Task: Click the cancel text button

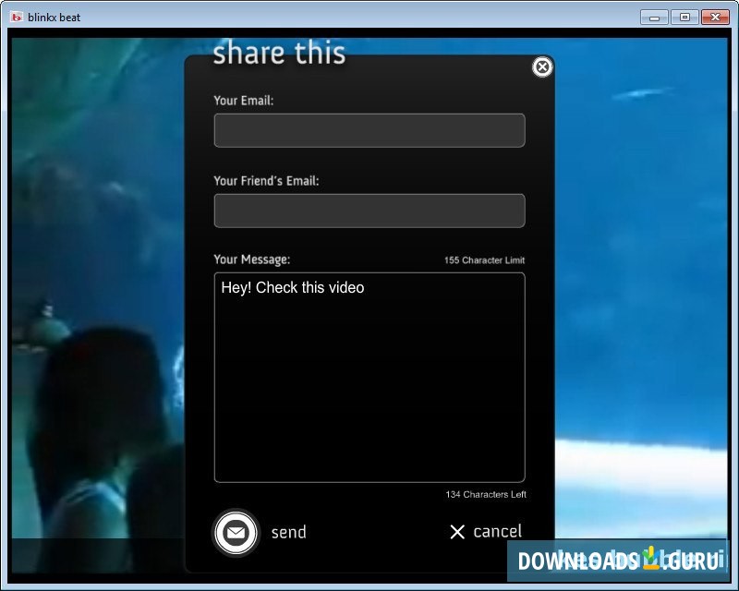Action: 497,531
